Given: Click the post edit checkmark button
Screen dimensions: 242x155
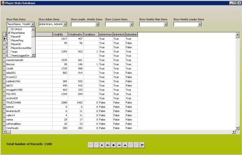Looking at the screenshot, I should 131,145.
